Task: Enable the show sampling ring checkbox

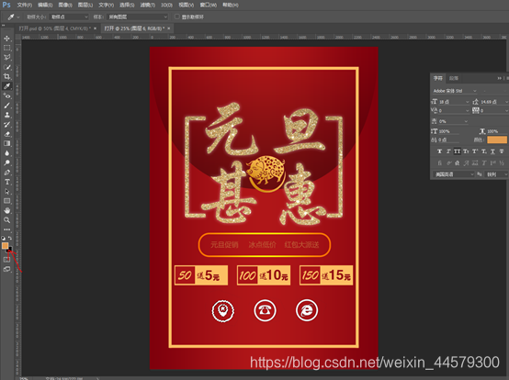Action: (x=177, y=17)
